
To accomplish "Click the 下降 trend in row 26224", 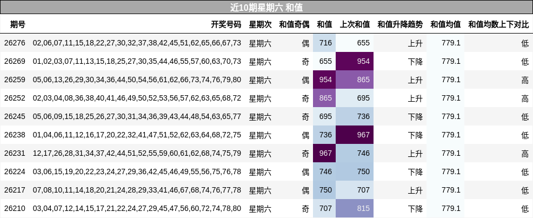I will [415, 171].
